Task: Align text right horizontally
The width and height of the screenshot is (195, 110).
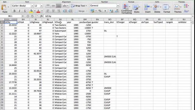Action: coord(58,11)
